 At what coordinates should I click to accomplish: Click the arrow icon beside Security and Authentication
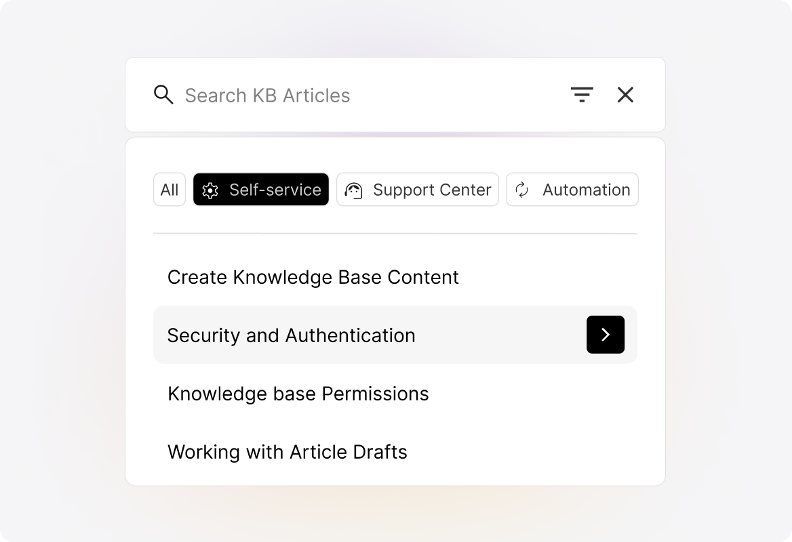click(605, 335)
